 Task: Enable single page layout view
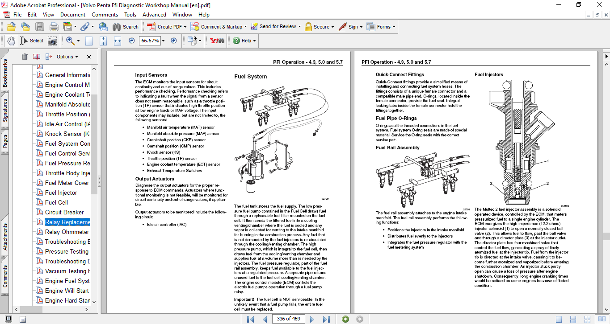pyautogui.click(x=559, y=319)
